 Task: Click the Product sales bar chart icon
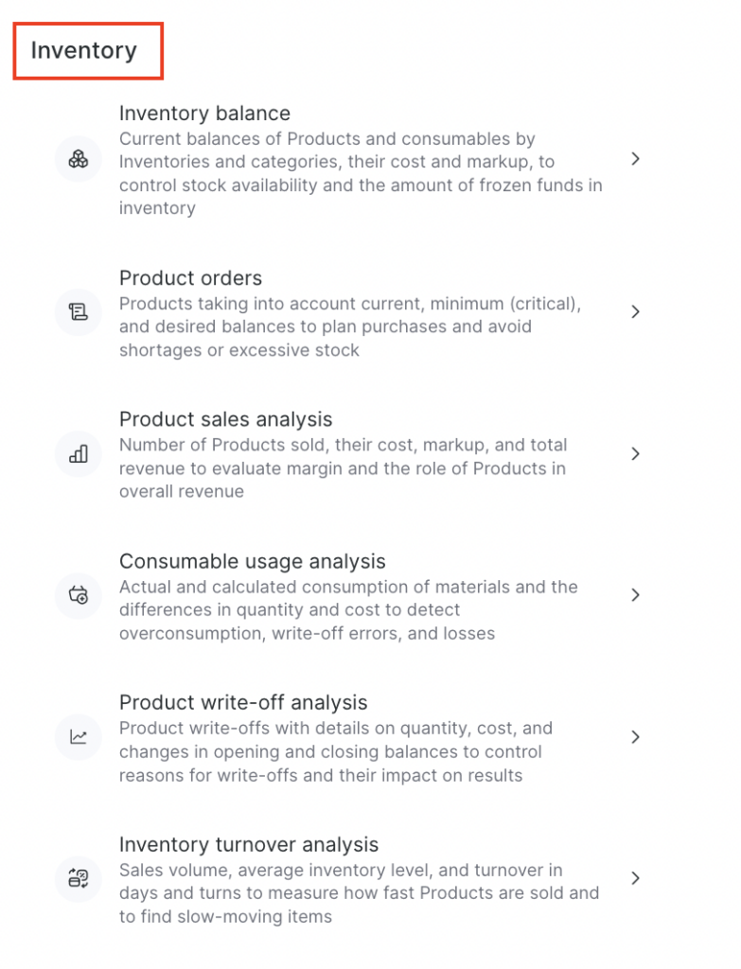(79, 453)
